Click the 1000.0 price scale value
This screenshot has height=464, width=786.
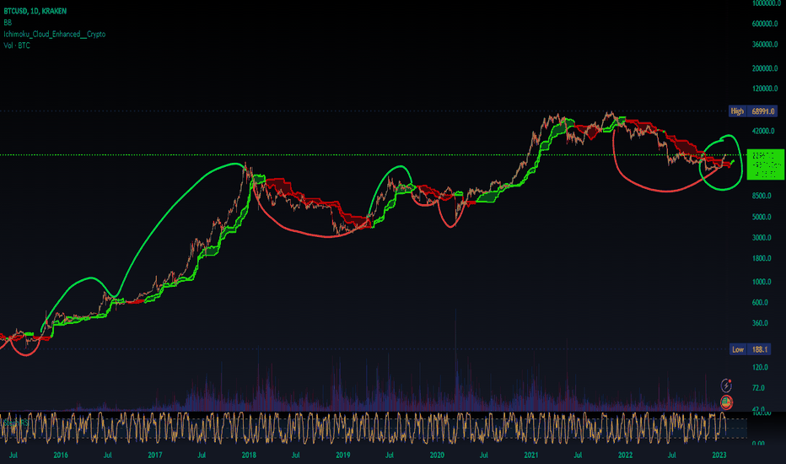click(x=762, y=282)
